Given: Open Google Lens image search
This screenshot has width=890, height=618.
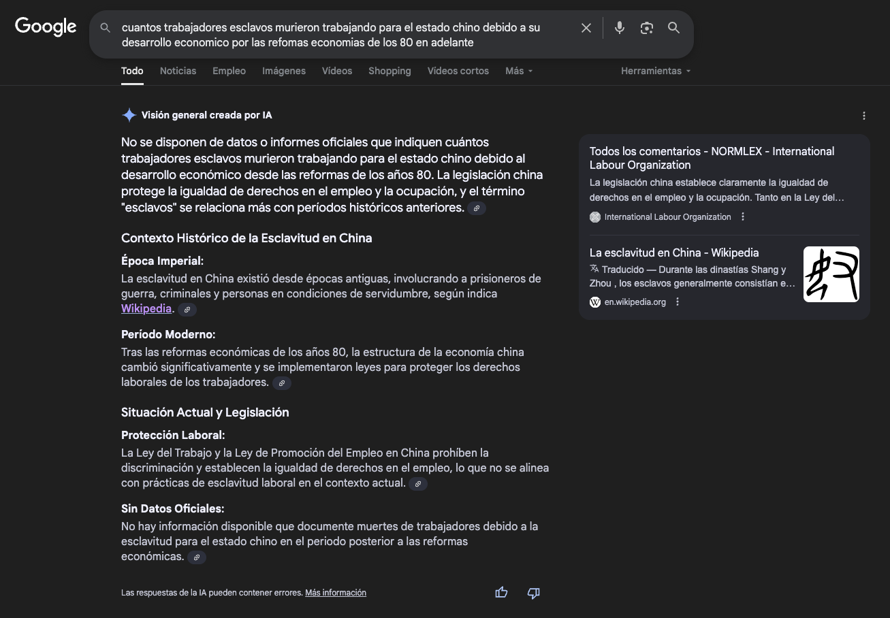Looking at the screenshot, I should click(647, 28).
